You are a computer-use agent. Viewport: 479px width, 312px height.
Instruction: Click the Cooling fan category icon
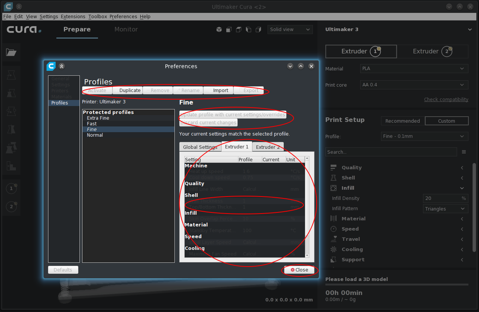(x=333, y=249)
